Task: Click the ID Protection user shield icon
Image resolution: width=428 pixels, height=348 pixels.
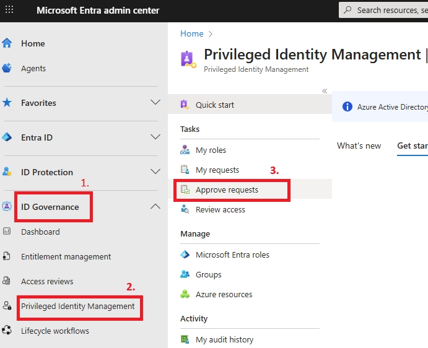Action: 7,172
